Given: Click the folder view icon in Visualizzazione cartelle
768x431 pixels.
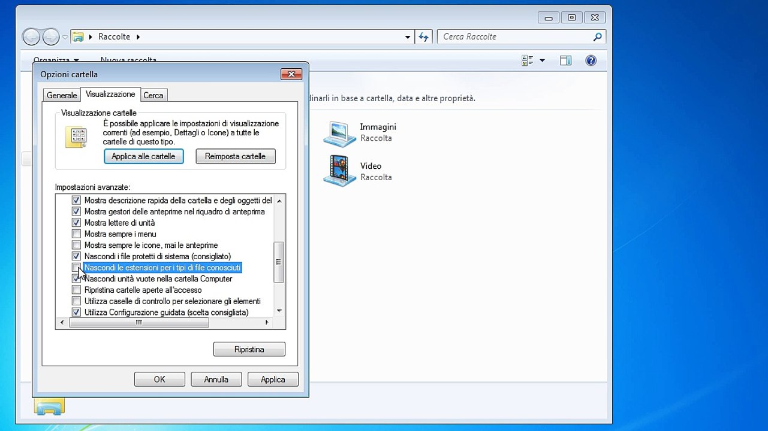Looking at the screenshot, I should point(77,137).
